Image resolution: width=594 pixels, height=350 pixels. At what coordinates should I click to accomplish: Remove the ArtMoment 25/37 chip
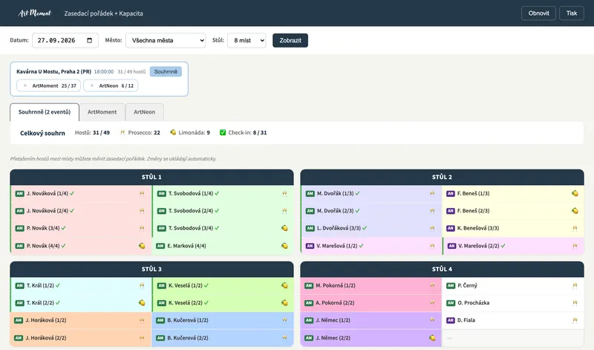pyautogui.click(x=25, y=85)
